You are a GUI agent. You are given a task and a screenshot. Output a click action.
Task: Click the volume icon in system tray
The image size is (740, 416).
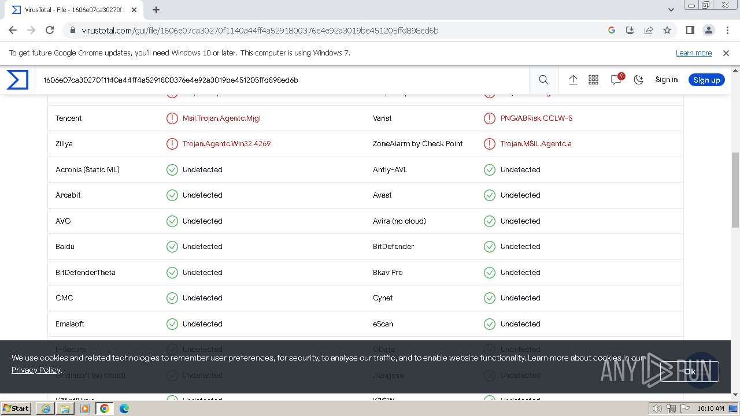[x=657, y=408]
